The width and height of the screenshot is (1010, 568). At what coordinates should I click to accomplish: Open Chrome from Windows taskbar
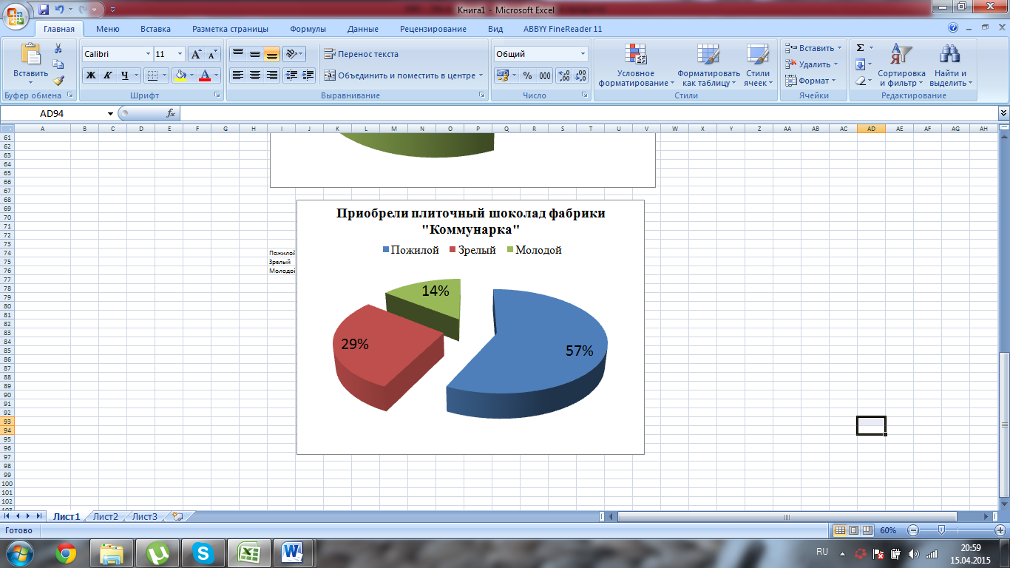tap(66, 552)
